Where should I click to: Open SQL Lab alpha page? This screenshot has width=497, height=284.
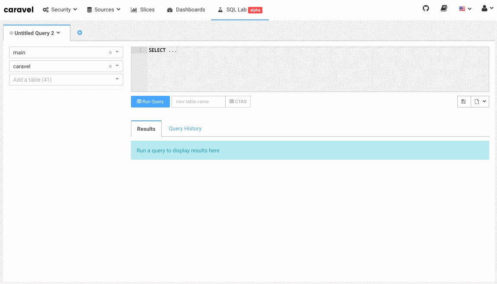(239, 10)
